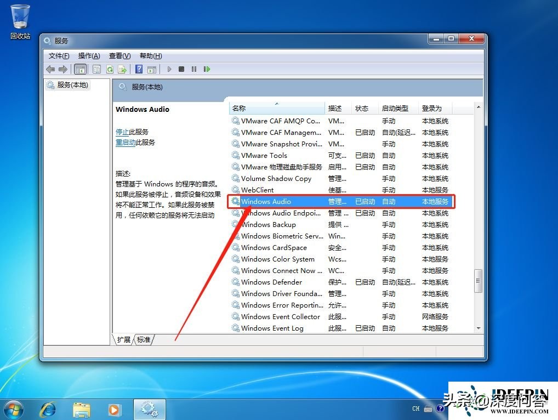Open the Recycle Bin (回收站) desktop icon
This screenshot has height=420, width=558.
(x=20, y=21)
